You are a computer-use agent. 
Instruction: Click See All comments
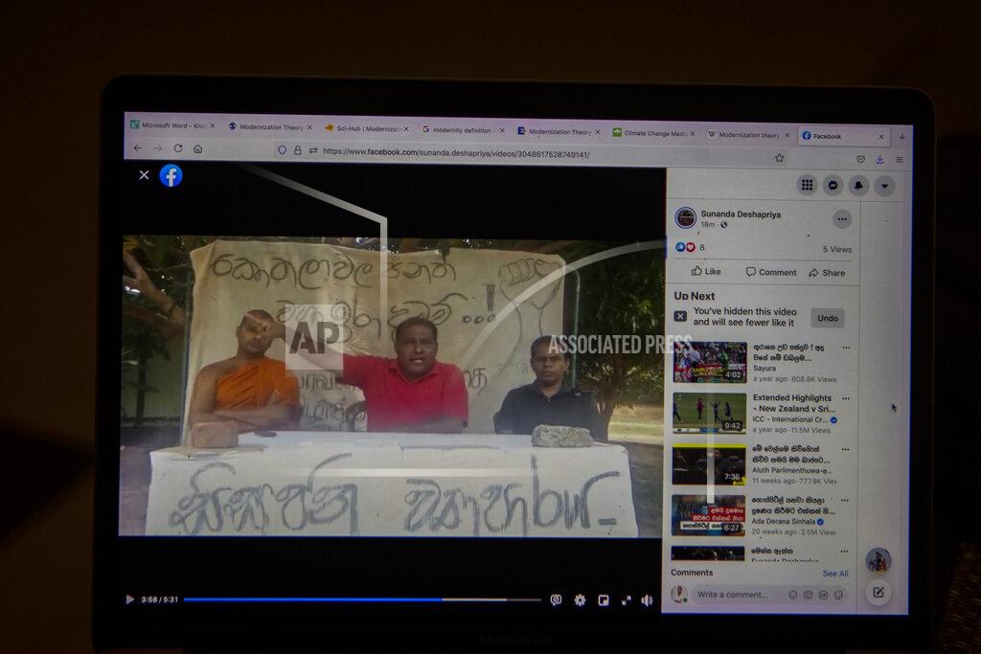click(835, 574)
